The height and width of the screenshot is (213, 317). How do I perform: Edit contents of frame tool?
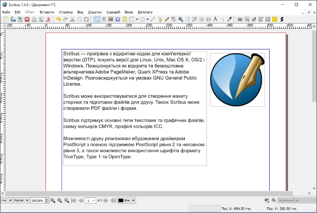[188, 20]
